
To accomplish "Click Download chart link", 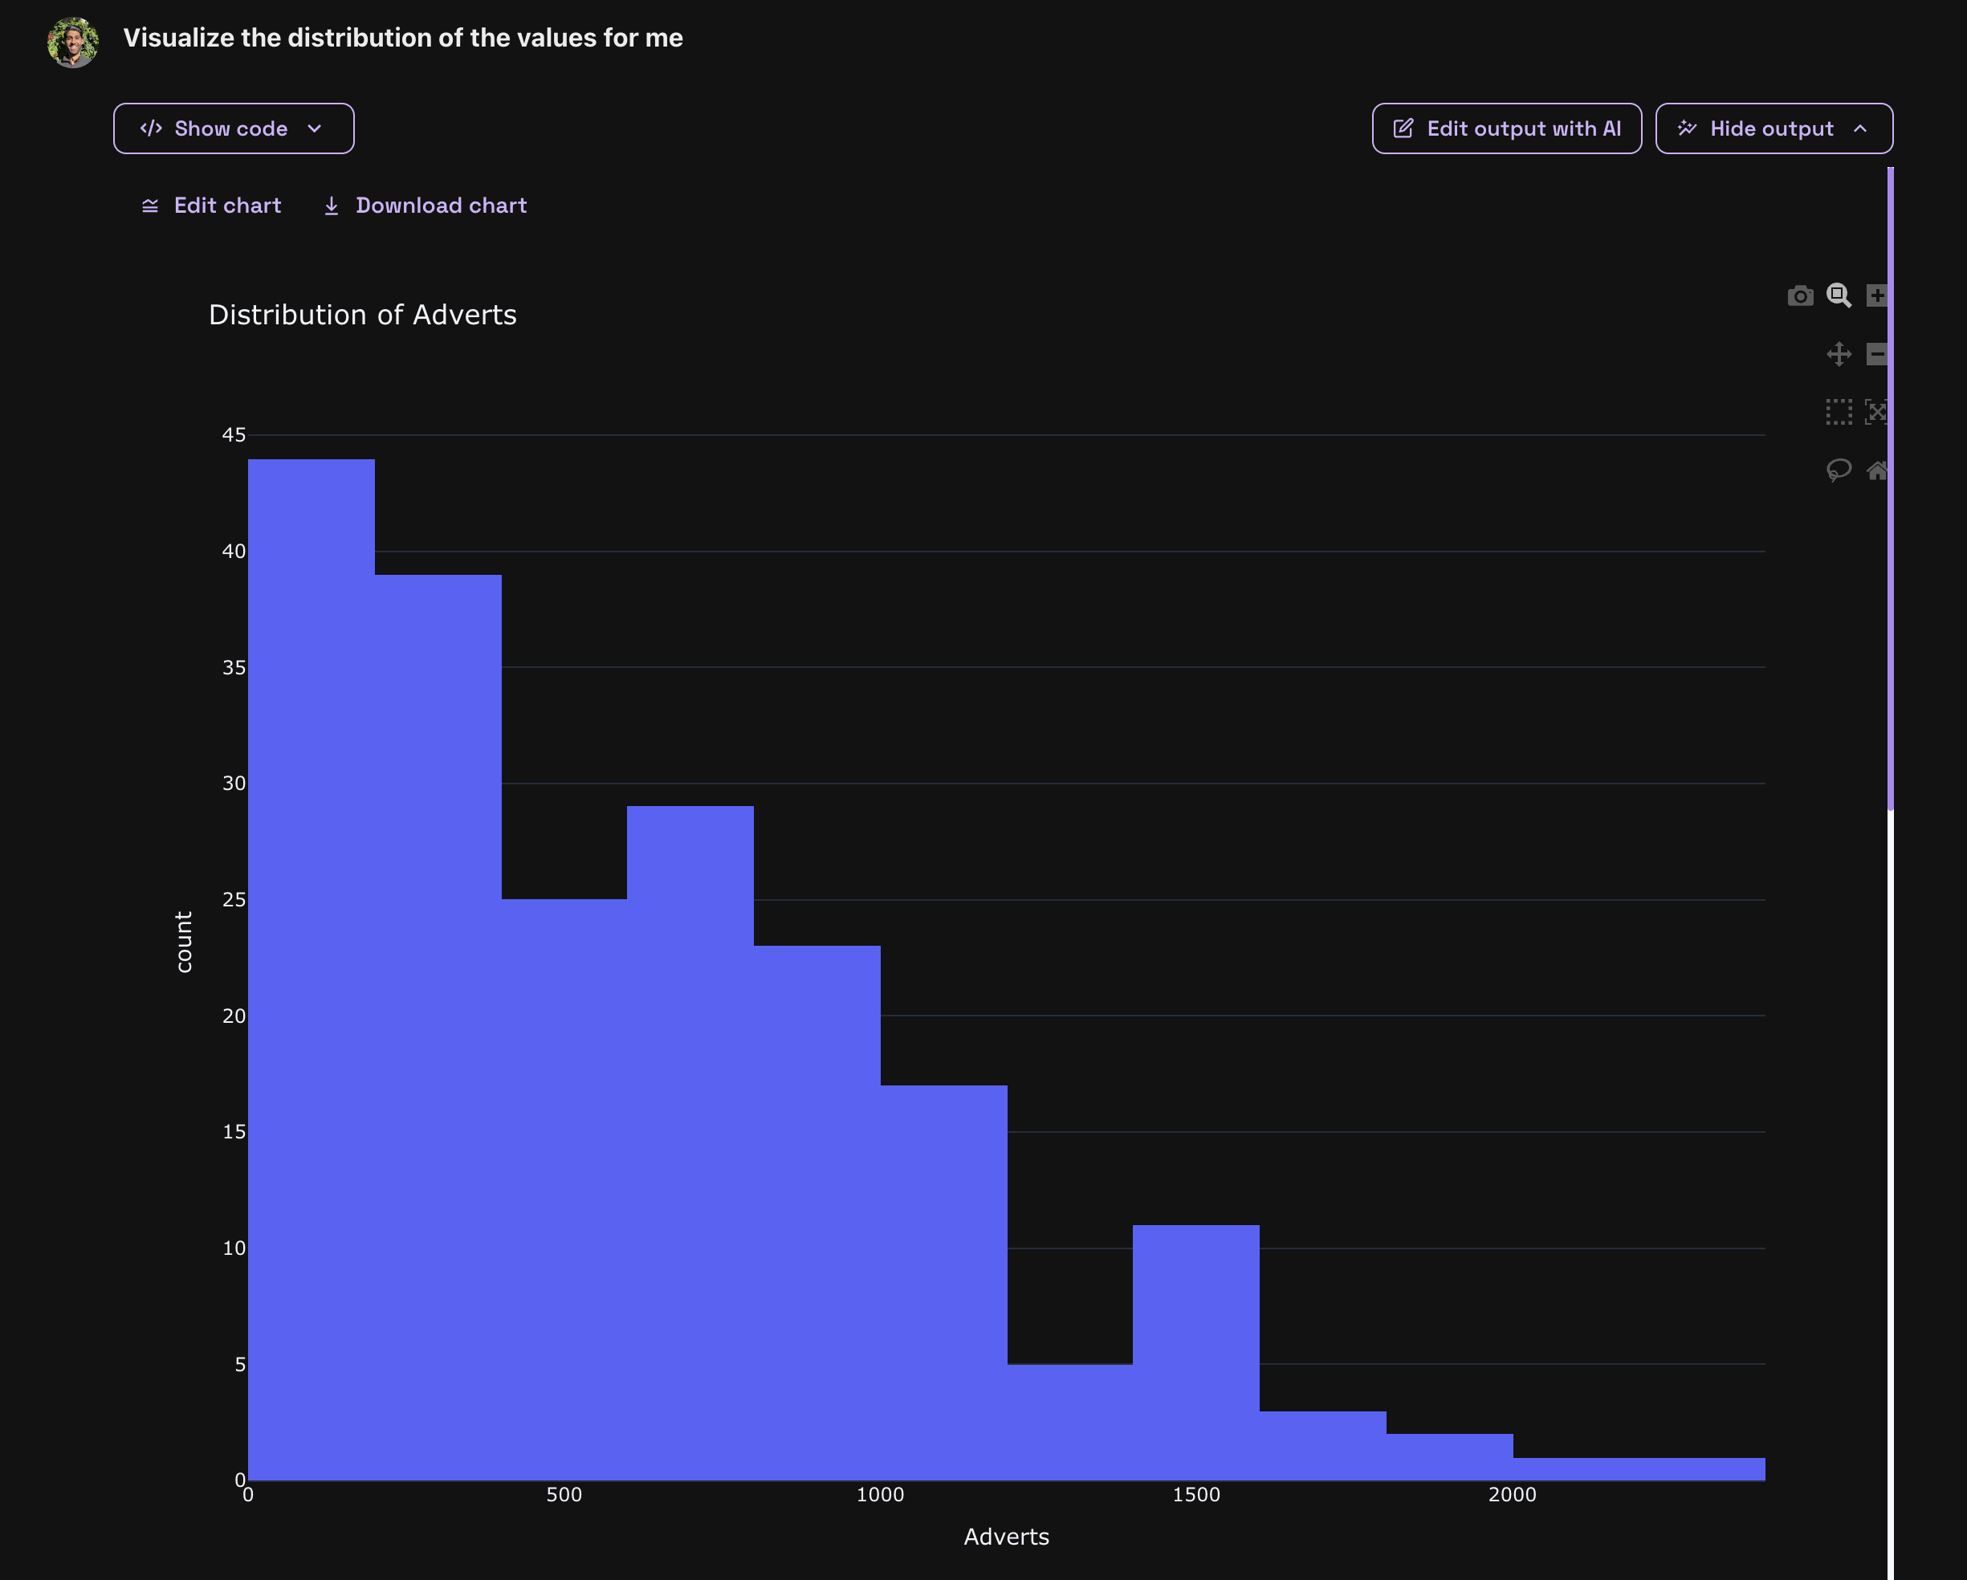I will 426,206.
